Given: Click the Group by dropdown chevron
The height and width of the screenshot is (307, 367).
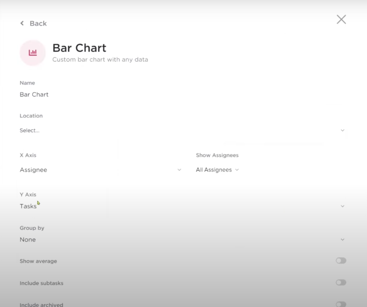Looking at the screenshot, I should point(342,239).
